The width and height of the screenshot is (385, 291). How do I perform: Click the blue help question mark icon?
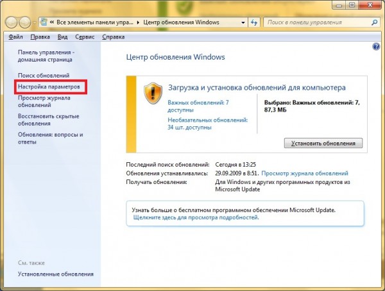(x=376, y=46)
